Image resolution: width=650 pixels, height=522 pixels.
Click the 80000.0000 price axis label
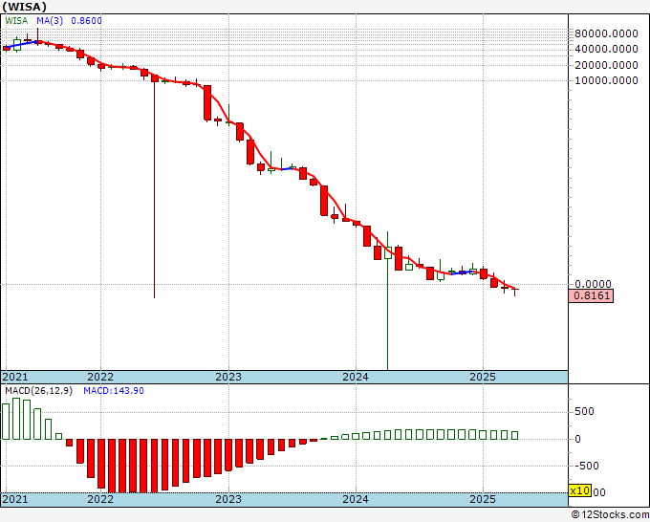606,34
